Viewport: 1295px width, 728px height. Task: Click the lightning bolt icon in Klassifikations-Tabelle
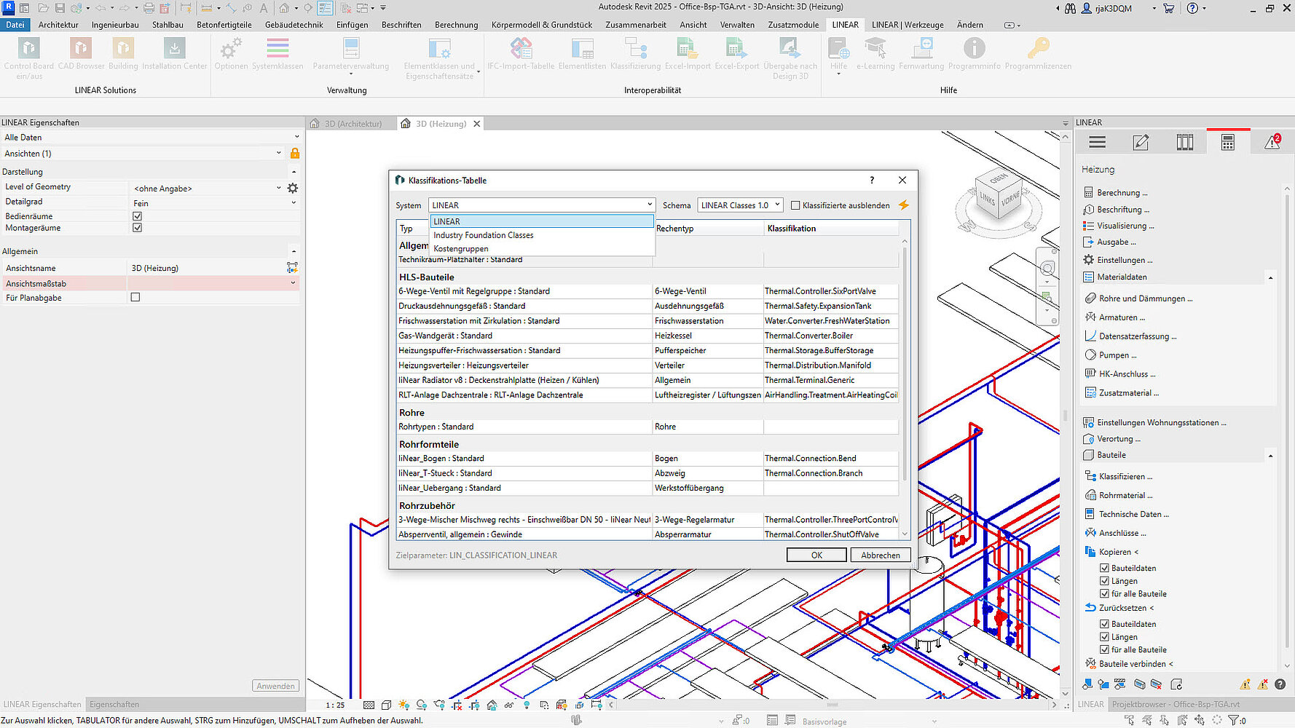[x=903, y=205]
